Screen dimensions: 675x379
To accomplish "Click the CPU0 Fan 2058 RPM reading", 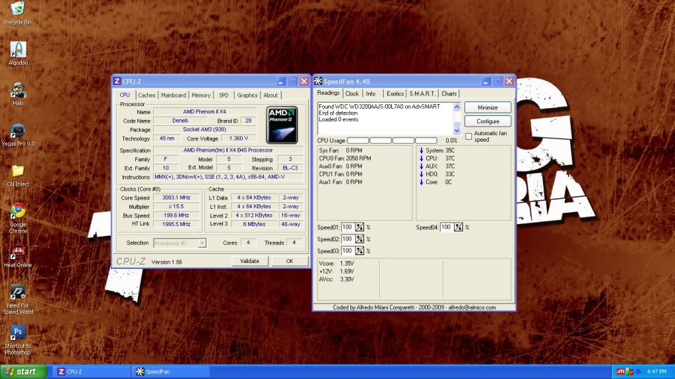I will [x=345, y=158].
